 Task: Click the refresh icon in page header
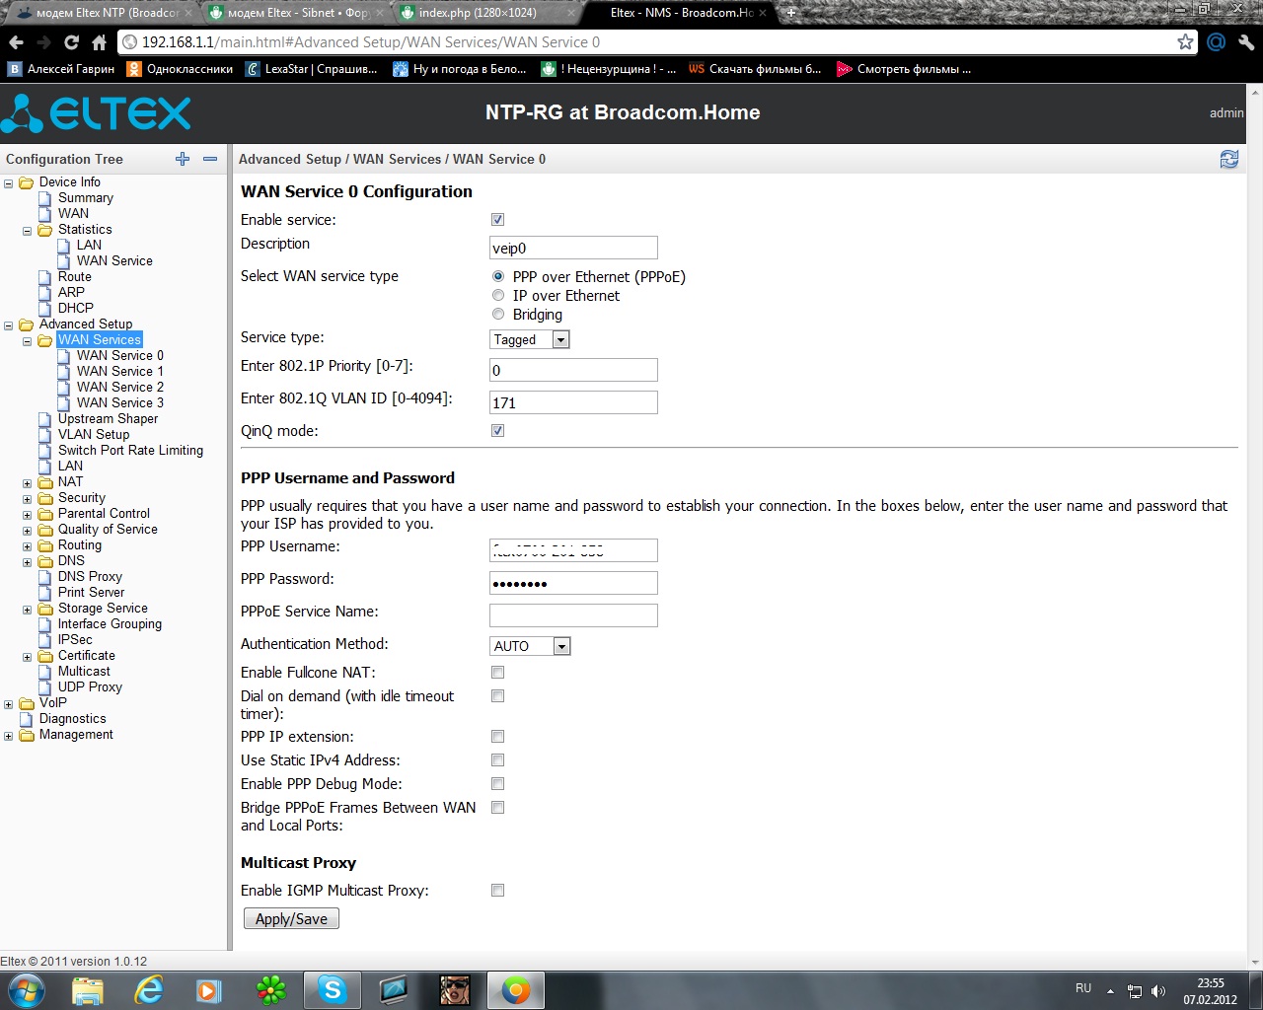pos(1228,159)
